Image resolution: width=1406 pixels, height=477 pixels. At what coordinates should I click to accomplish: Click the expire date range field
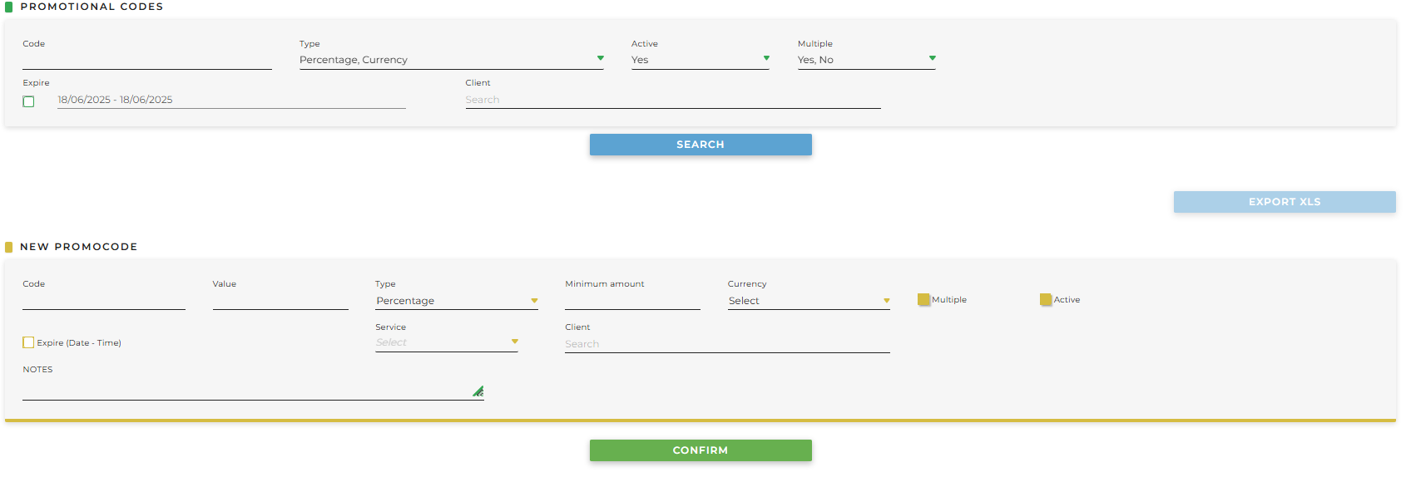click(x=230, y=100)
